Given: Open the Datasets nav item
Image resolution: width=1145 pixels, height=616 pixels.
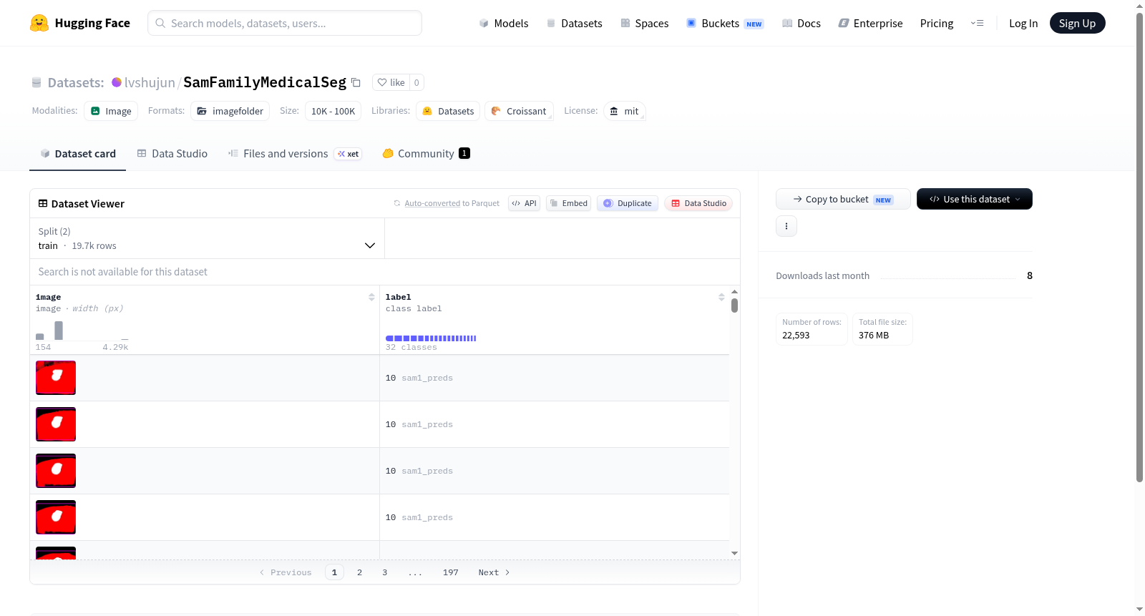Looking at the screenshot, I should [574, 23].
